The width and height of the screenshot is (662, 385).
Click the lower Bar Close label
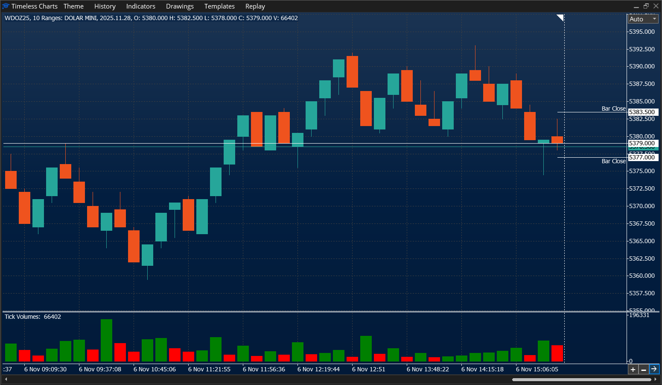click(x=613, y=161)
